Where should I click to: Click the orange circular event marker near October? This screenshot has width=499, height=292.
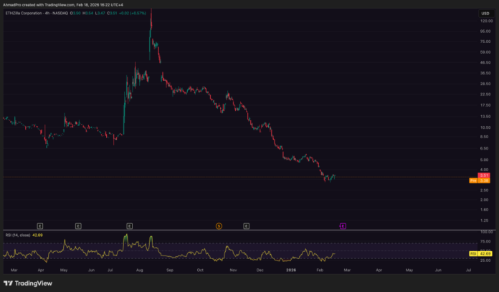(x=219, y=225)
